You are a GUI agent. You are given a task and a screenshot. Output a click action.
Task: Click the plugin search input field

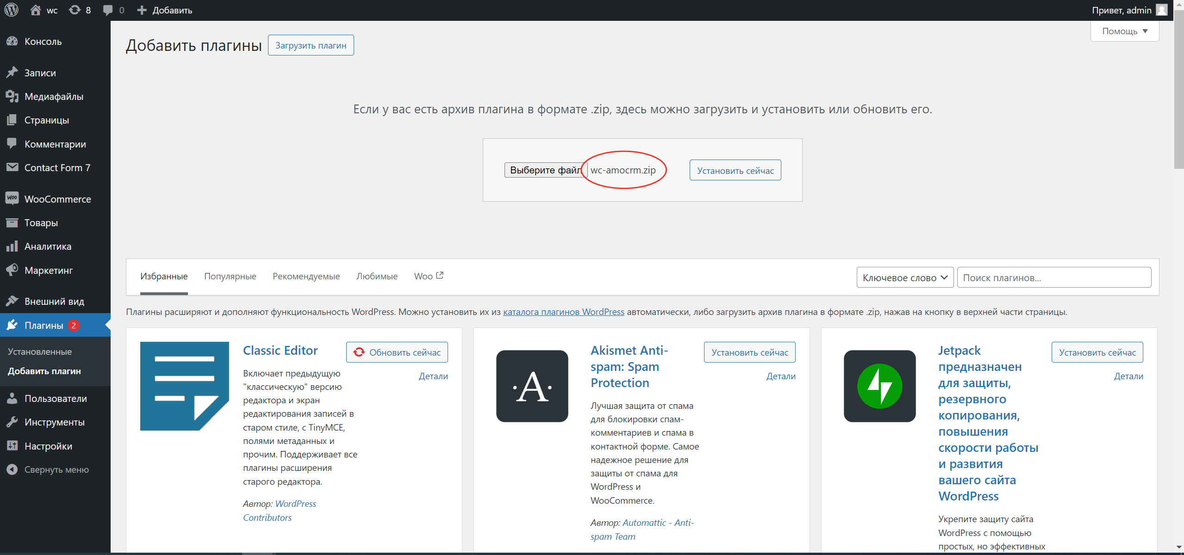coord(1054,277)
